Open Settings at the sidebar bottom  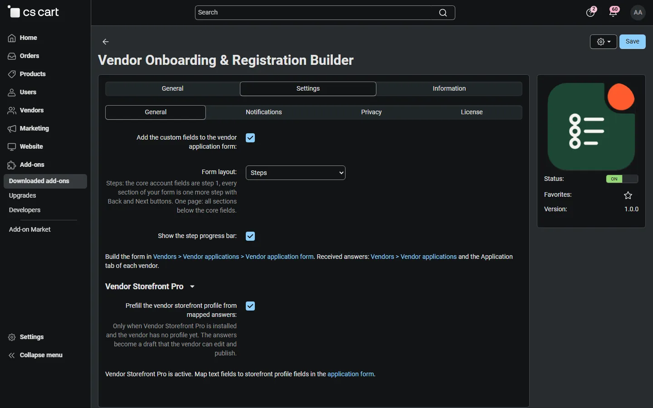[26, 337]
